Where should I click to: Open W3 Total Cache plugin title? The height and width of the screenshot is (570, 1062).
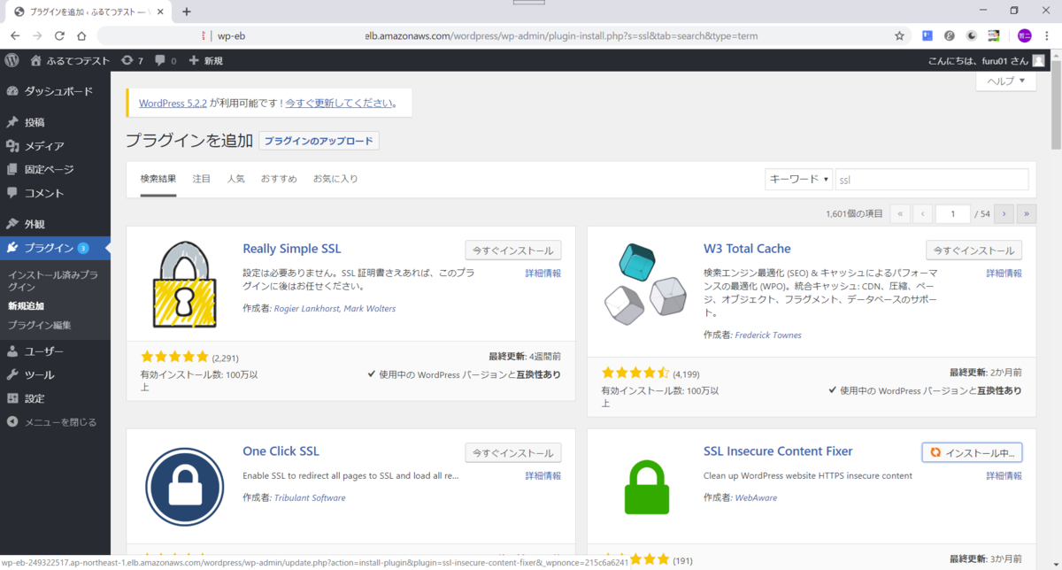pos(747,249)
